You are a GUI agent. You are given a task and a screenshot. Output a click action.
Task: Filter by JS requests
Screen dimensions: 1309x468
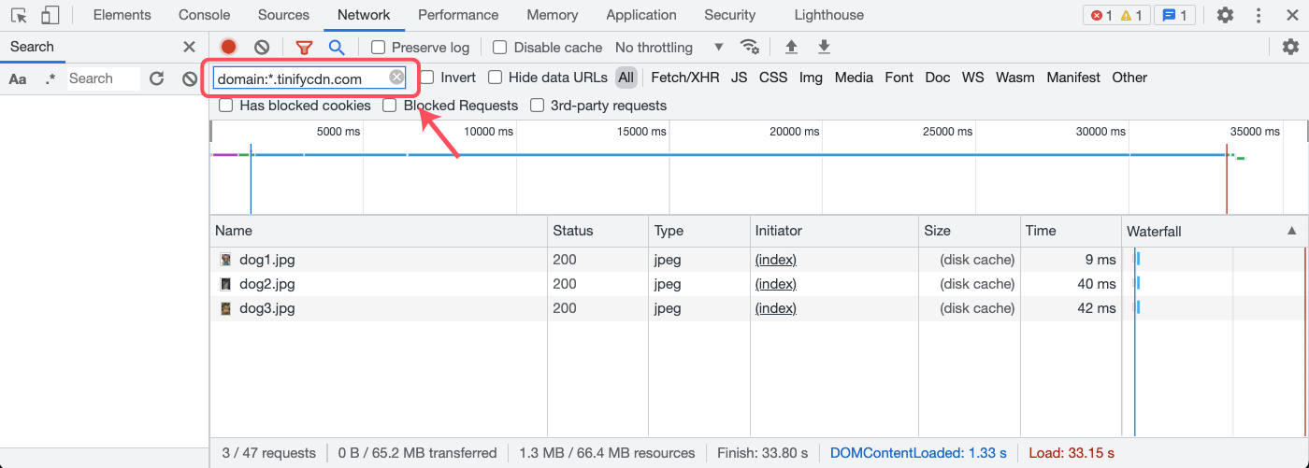(x=740, y=78)
